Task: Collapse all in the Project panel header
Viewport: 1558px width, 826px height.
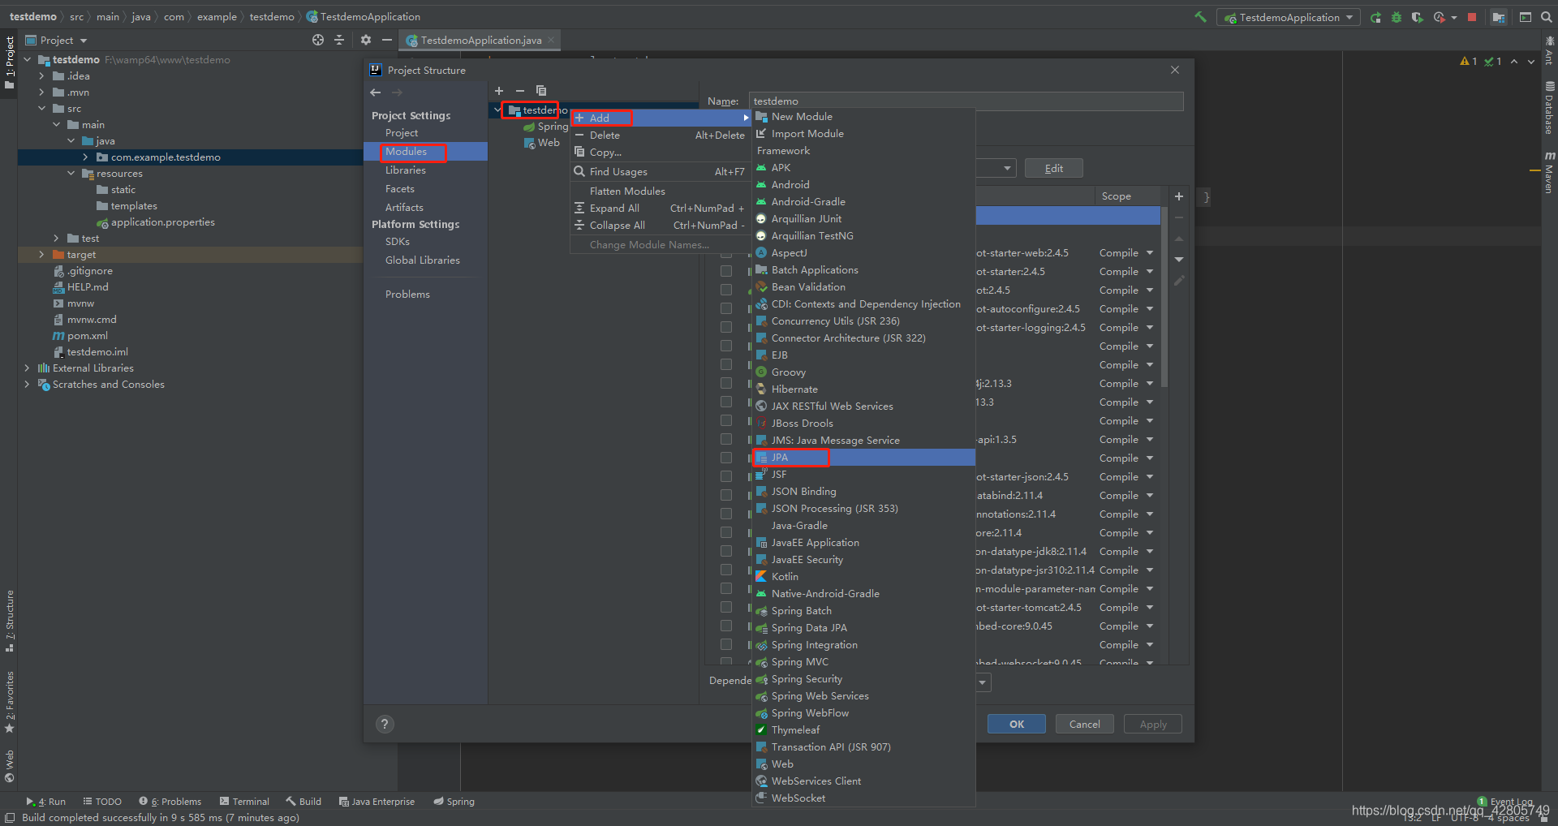Action: pos(339,40)
